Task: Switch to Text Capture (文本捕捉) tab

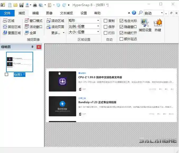Action: click(66, 13)
